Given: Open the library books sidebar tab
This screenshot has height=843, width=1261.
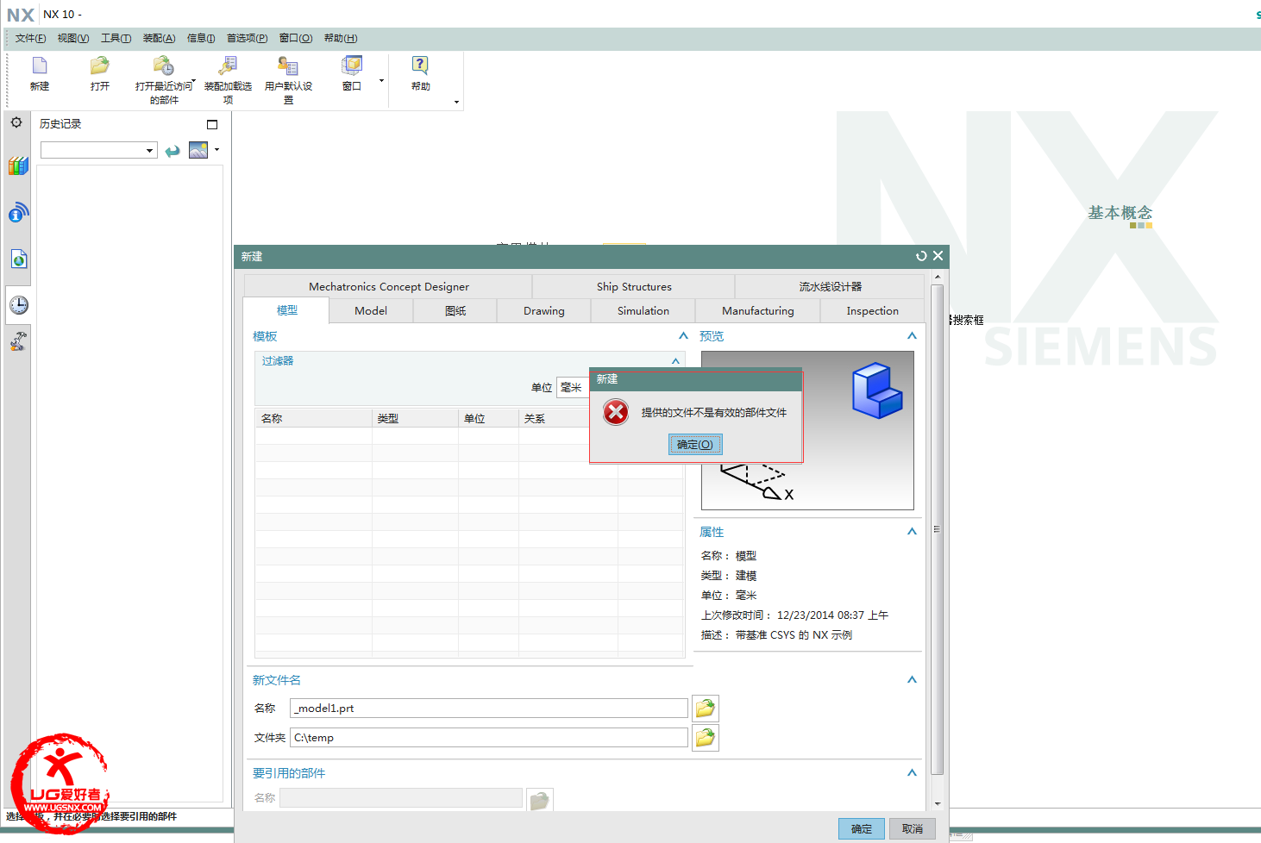Looking at the screenshot, I should click(x=18, y=166).
